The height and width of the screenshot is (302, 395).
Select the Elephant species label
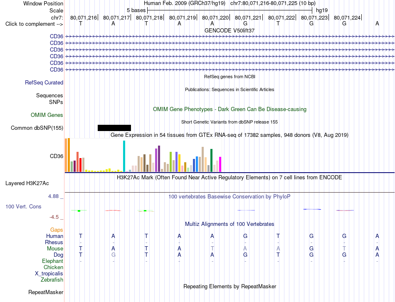(53, 261)
